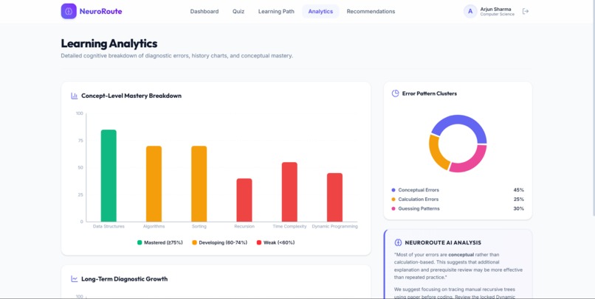Click the 'Learning Analytics' page heading

click(109, 43)
